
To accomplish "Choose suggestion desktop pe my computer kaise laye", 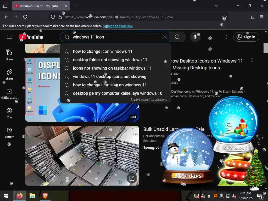I will [115, 93].
